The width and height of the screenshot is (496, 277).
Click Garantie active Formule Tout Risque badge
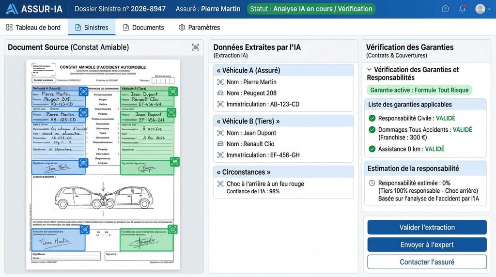tap(419, 90)
